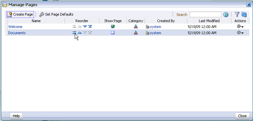Move the Documents page to the top
This screenshot has height=121, width=253.
coord(74,33)
